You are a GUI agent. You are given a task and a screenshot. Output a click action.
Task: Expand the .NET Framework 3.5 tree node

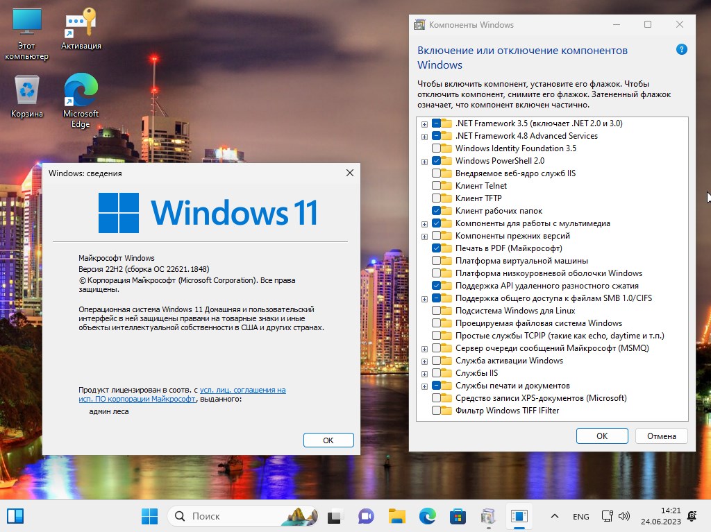pyautogui.click(x=424, y=123)
